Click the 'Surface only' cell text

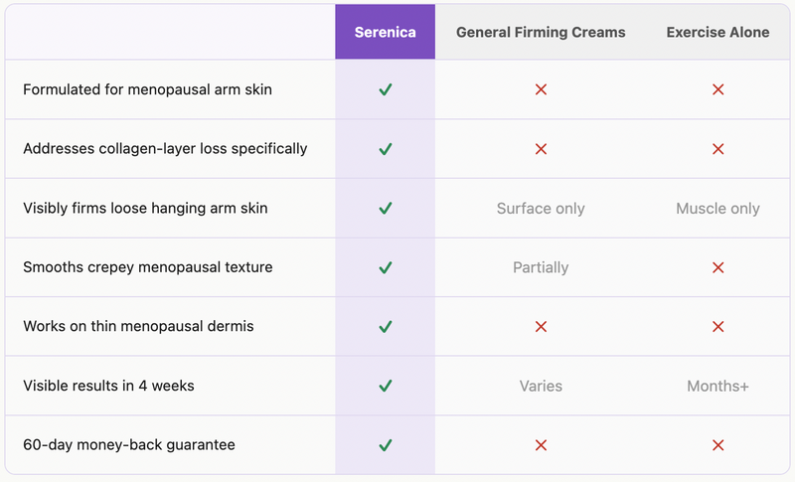coord(541,209)
